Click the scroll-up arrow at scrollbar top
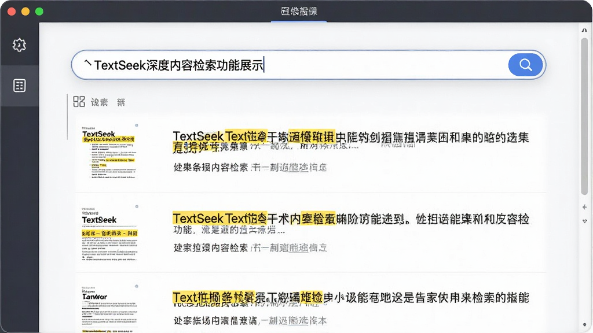593x333 pixels. [585, 30]
